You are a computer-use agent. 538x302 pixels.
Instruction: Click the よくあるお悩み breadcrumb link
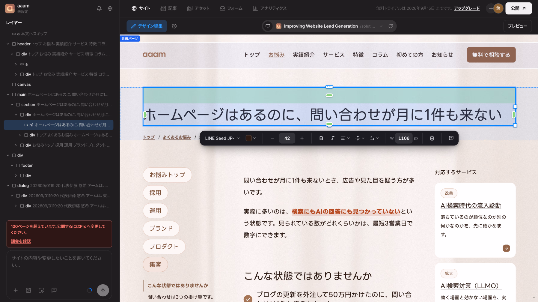(x=177, y=137)
